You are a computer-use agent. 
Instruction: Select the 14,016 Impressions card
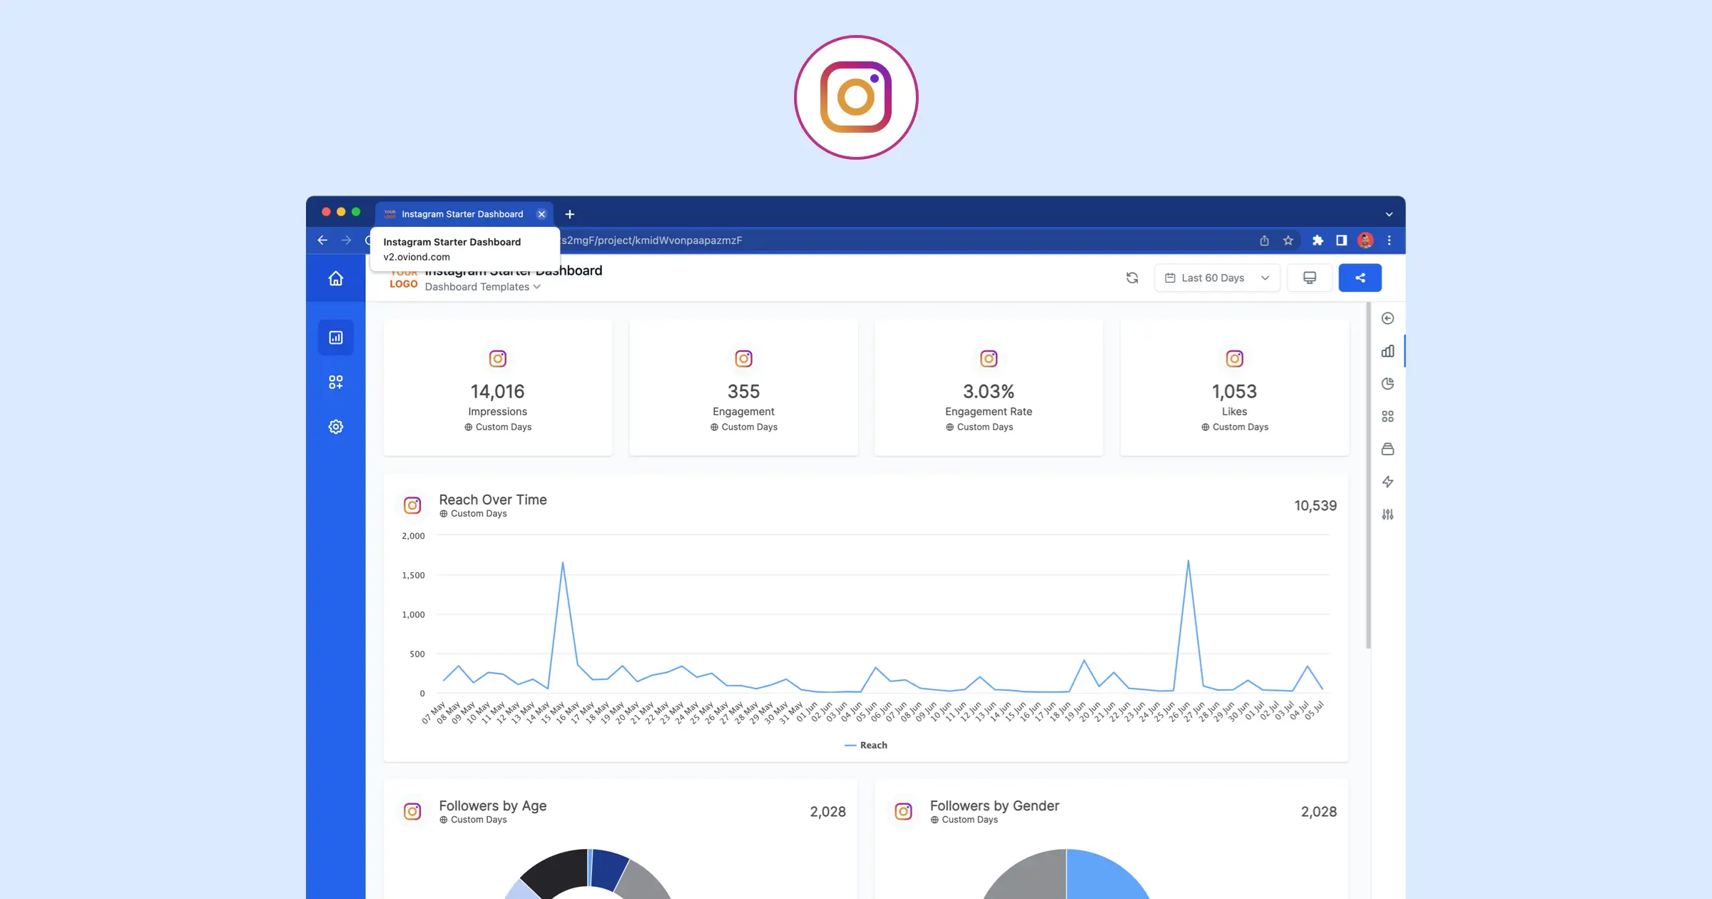point(498,388)
